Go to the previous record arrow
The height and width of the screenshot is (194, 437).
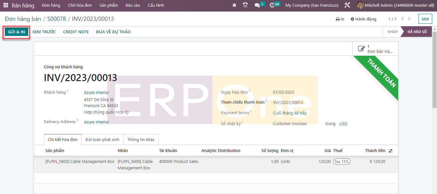[402, 19]
